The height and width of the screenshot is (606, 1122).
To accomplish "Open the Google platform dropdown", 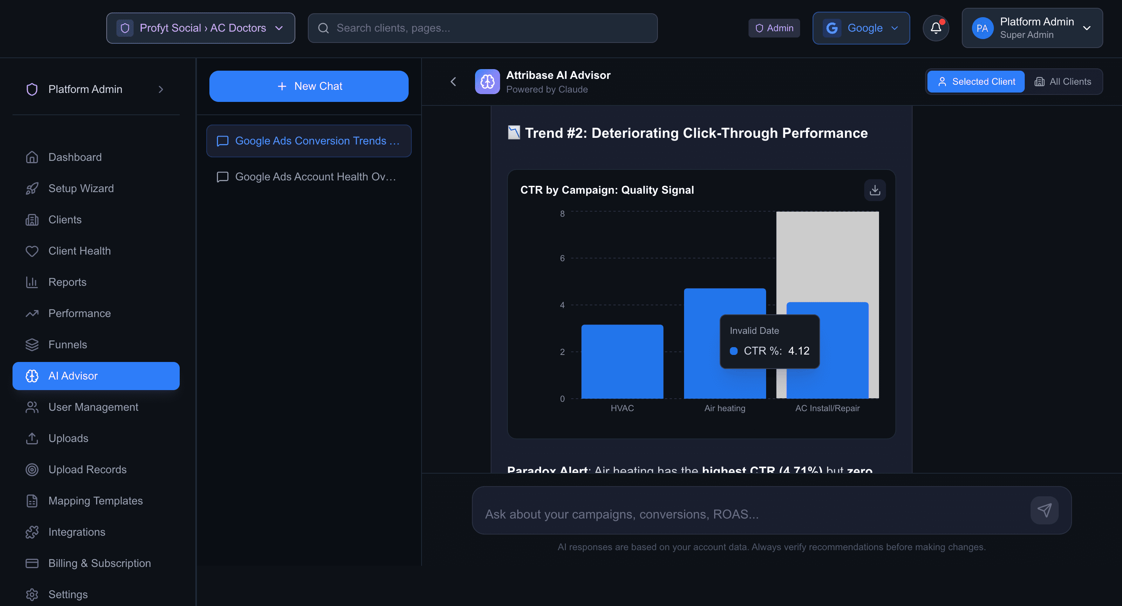I will pos(861,28).
